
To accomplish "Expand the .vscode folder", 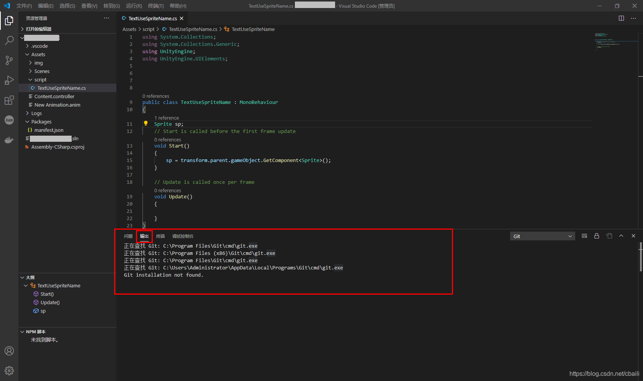I will tap(27, 46).
